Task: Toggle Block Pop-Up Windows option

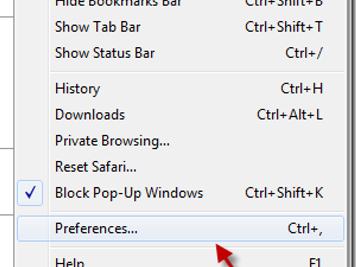Action: 129,193
